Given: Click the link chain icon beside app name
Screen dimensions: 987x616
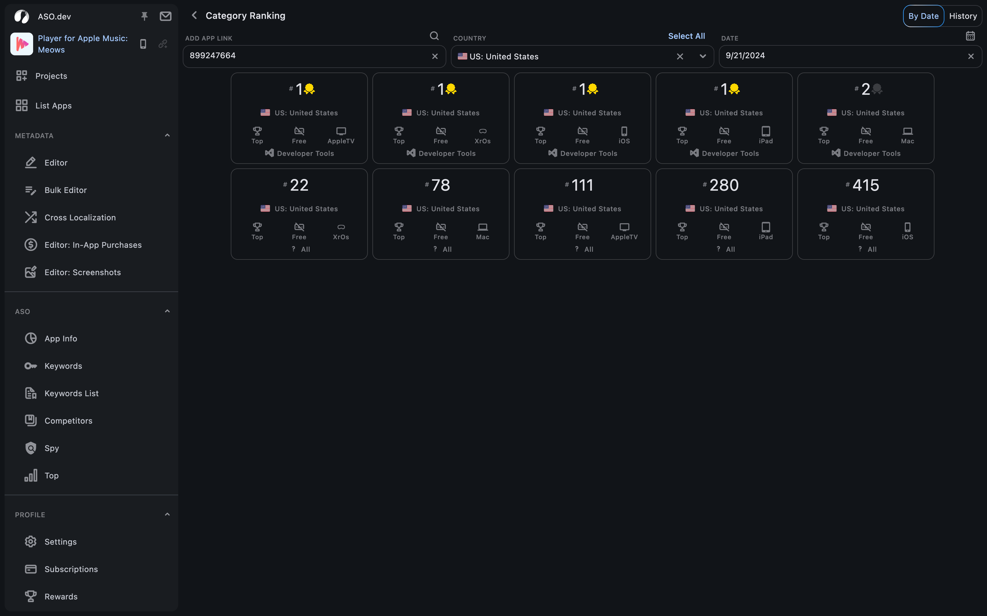Looking at the screenshot, I should (163, 44).
